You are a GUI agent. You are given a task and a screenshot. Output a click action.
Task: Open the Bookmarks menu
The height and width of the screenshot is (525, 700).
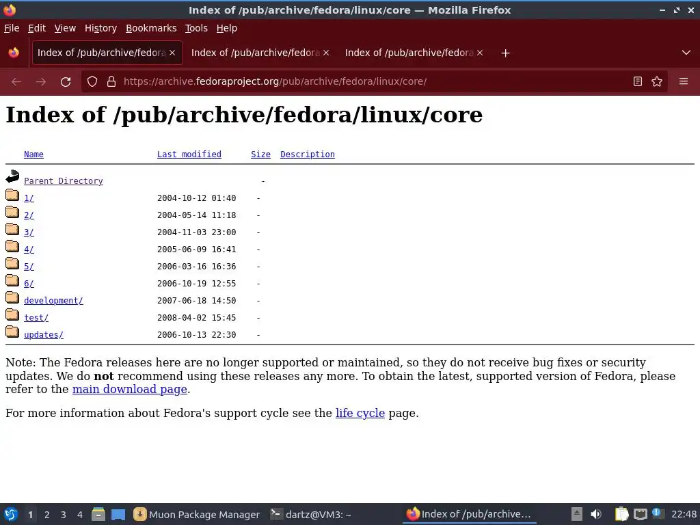click(151, 28)
